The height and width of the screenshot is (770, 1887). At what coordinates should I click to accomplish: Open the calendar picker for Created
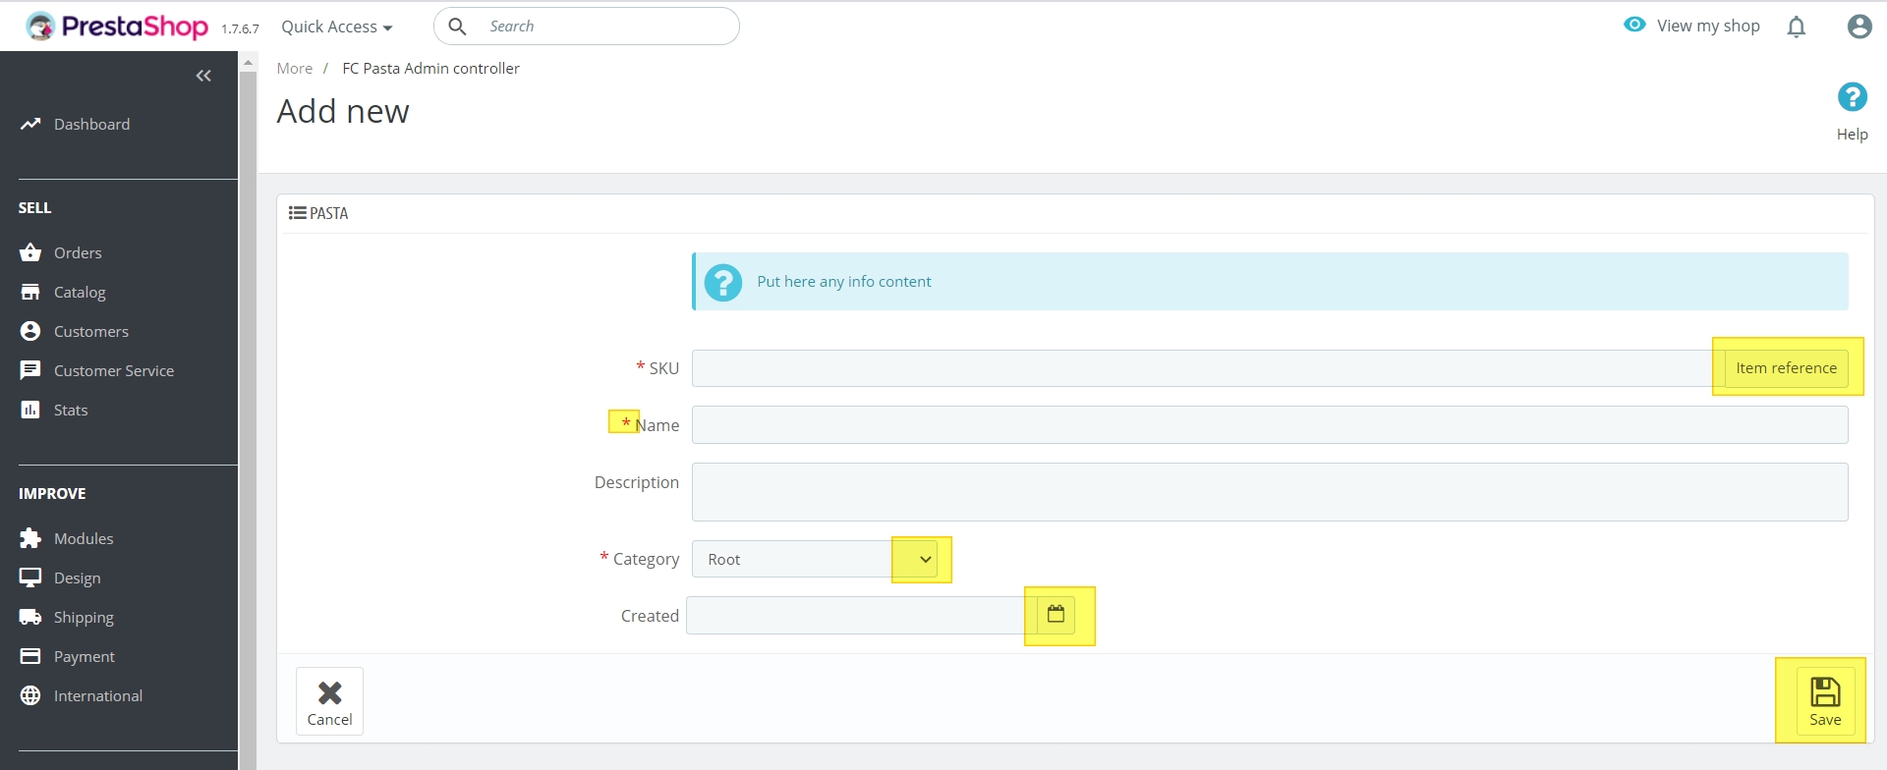tap(1056, 615)
